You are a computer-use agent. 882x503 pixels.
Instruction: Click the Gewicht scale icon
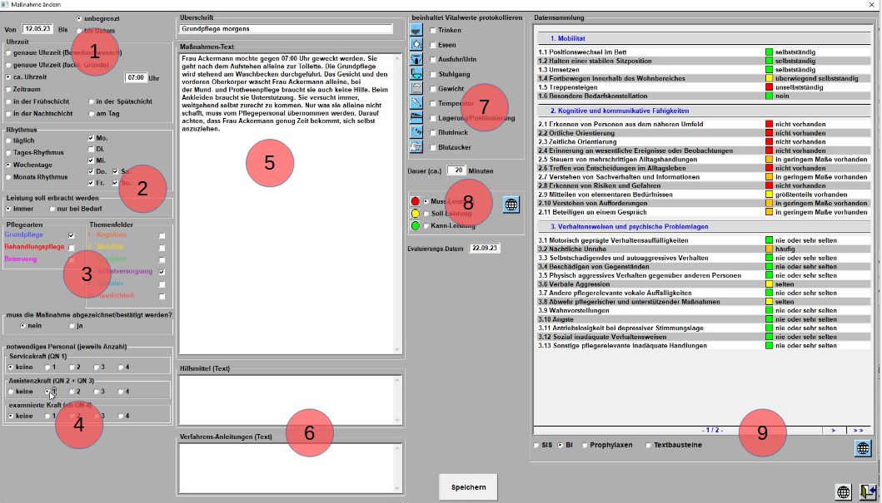416,89
